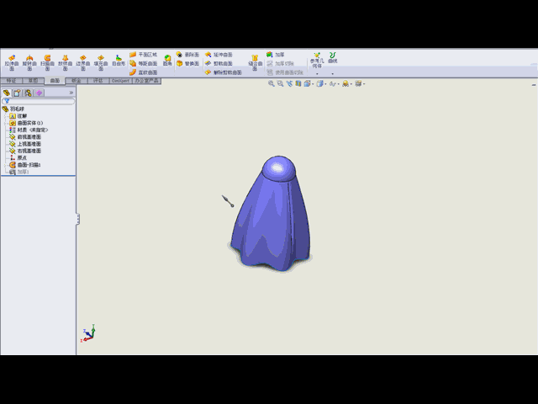Expand the panel tabs chevron
This screenshot has width=538, height=404.
click(71, 93)
